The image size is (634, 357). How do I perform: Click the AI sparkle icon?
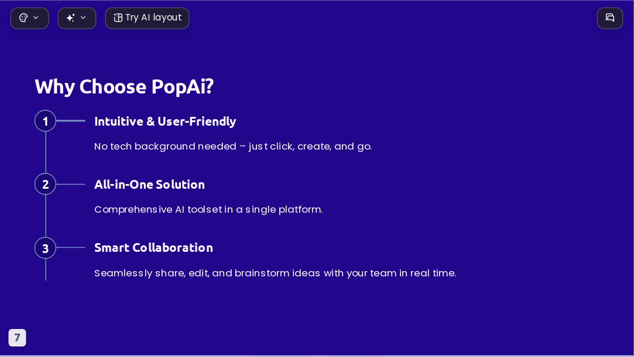(71, 18)
